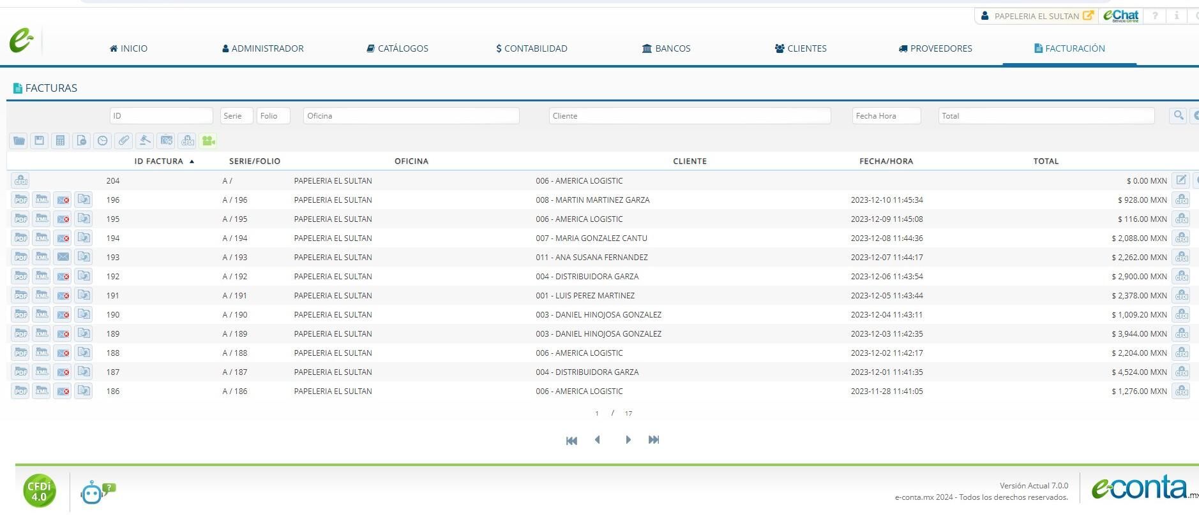Image resolution: width=1199 pixels, height=519 pixels.
Task: Download XML for invoice 195
Action: pyautogui.click(x=41, y=219)
